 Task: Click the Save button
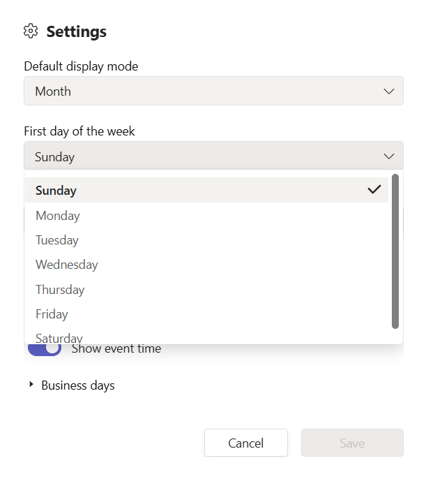(352, 443)
